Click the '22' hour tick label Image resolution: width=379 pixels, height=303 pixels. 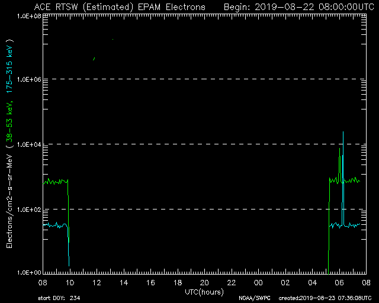pos(232,283)
